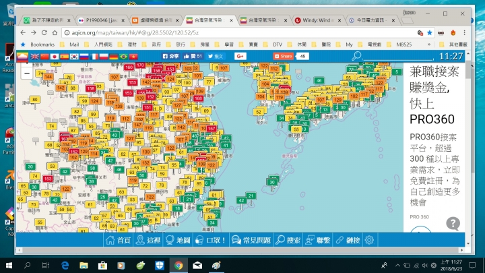Image resolution: width=485 pixels, height=273 pixels.
Task: Open 鏈接 links menu item
Action: 348,240
